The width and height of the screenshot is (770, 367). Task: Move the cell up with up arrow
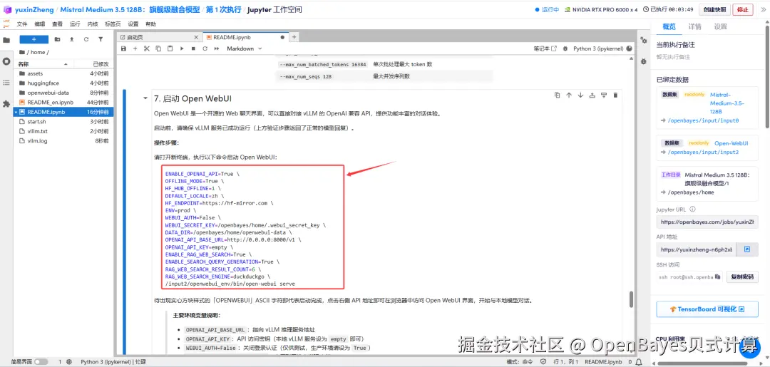569,95
